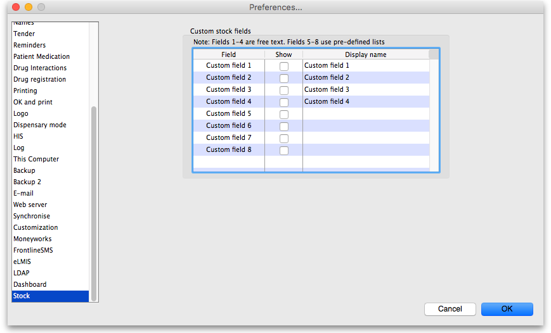
Task: Edit display name of Custom field 2
Action: coord(365,78)
